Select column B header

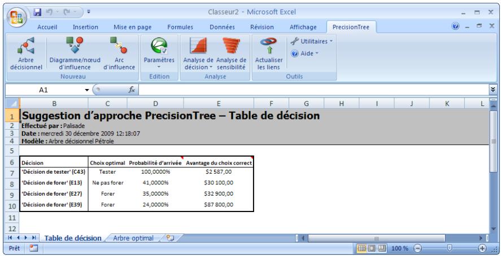(x=54, y=103)
